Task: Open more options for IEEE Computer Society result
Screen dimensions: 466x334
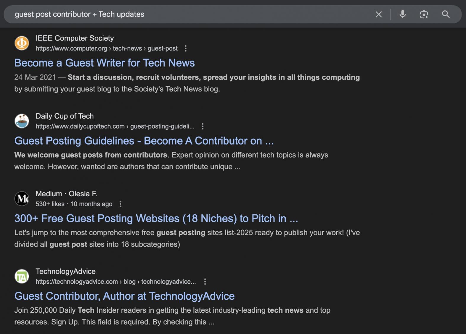Action: point(186,48)
